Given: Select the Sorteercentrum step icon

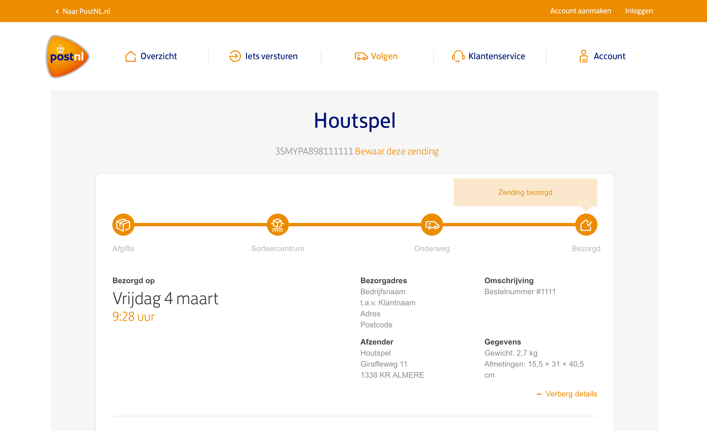Looking at the screenshot, I should tap(278, 225).
